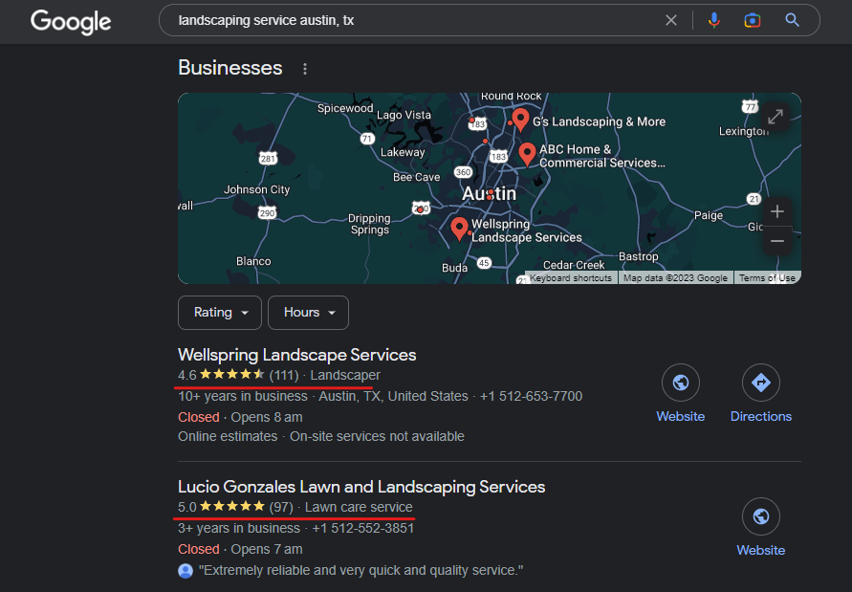Click the Wellspring 4.6 star rating
This screenshot has width=852, height=592.
coord(232,375)
